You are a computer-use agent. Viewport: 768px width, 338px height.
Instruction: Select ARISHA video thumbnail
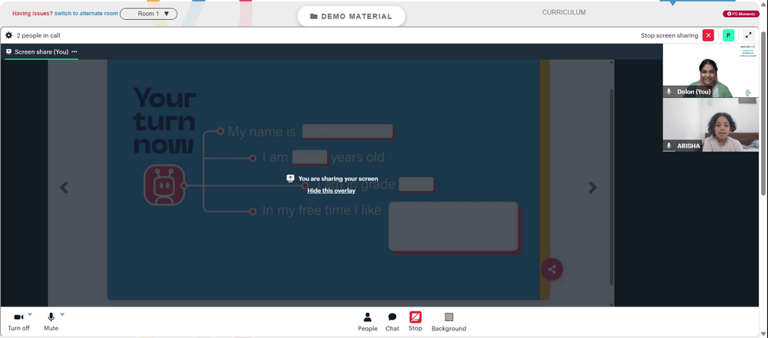(710, 125)
